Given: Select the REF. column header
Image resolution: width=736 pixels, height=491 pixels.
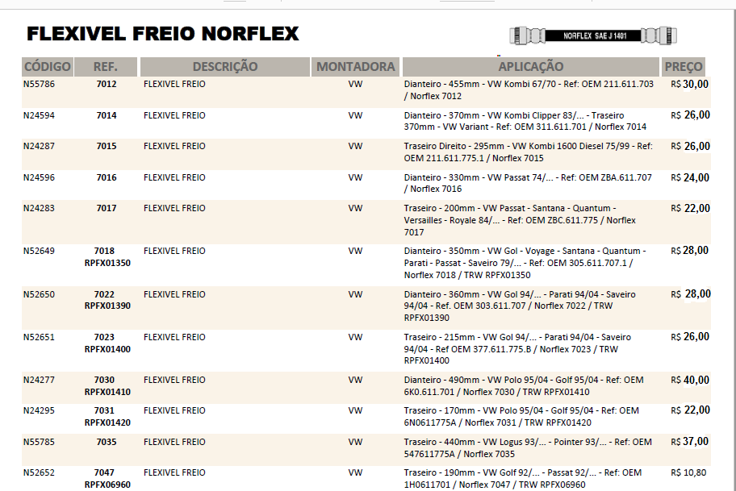Looking at the screenshot, I should pos(106,67).
